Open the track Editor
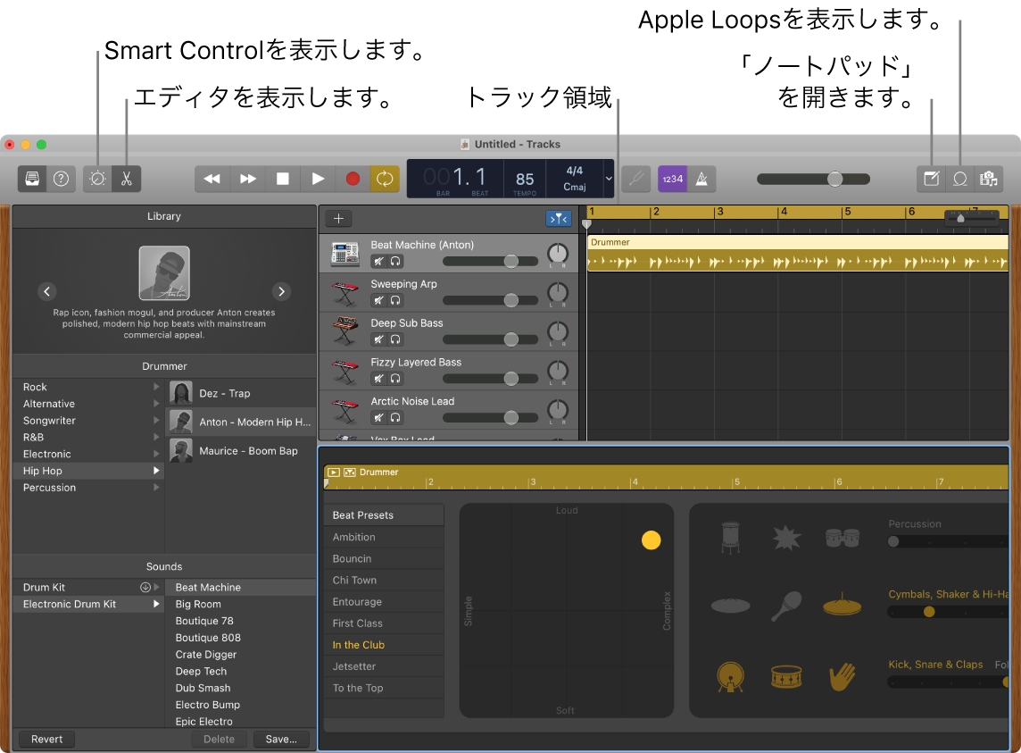The width and height of the screenshot is (1021, 753). pos(126,179)
